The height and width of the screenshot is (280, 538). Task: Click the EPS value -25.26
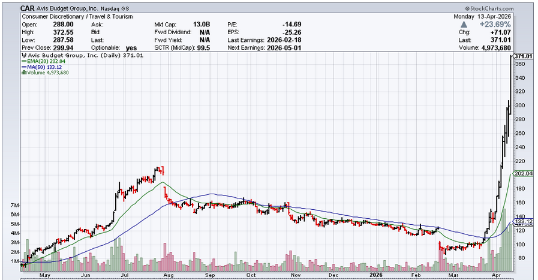tap(292, 32)
